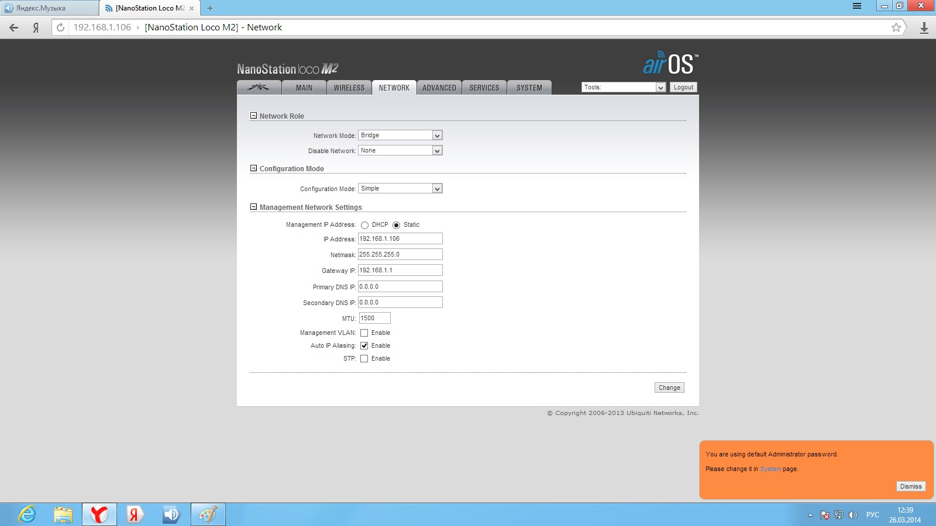The width and height of the screenshot is (936, 526).
Task: Collapse the Network Role section
Action: [253, 116]
